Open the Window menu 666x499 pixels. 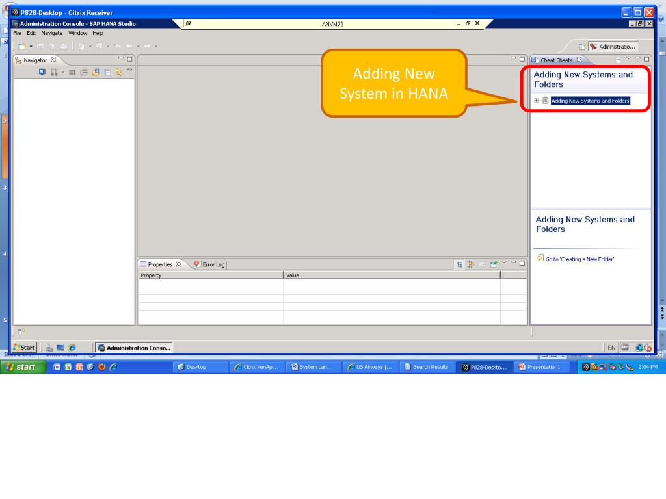point(78,33)
